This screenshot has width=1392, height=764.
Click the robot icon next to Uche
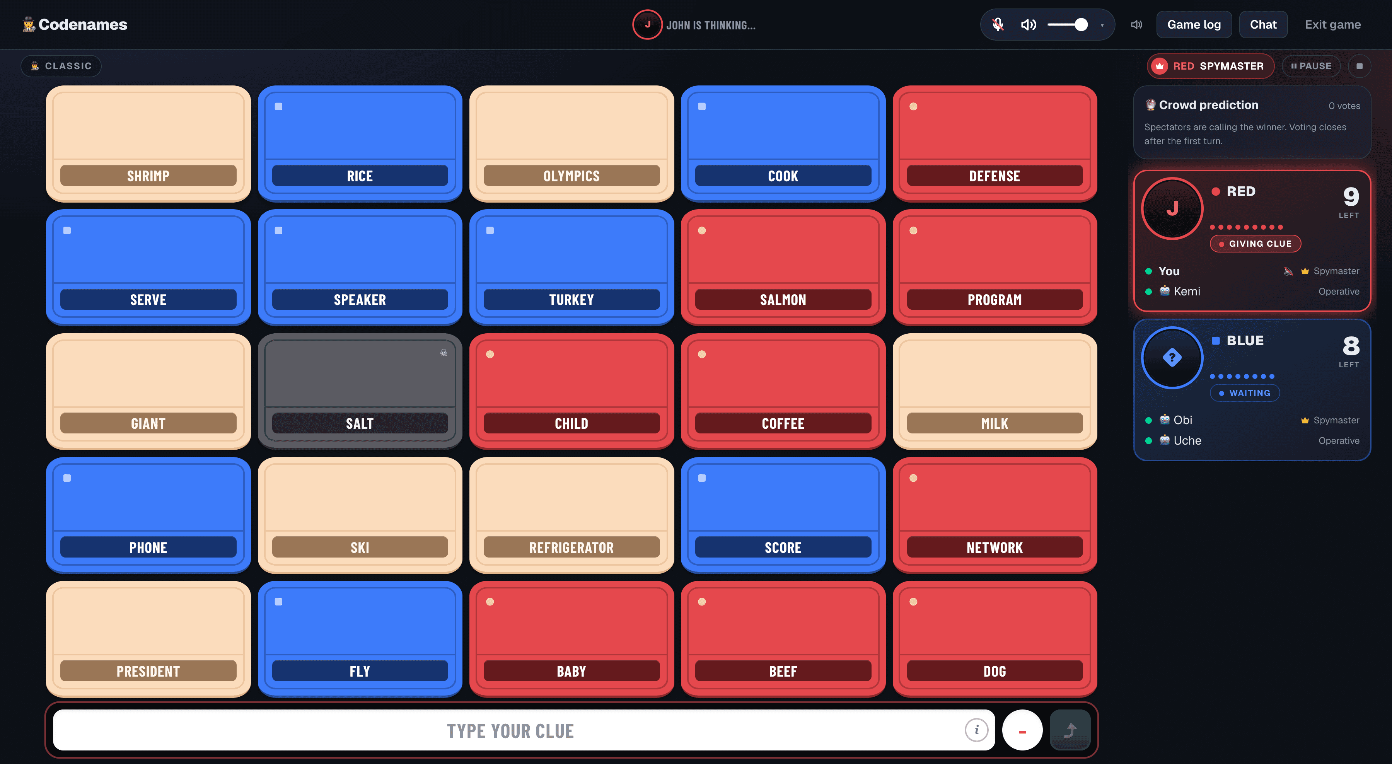(1165, 440)
